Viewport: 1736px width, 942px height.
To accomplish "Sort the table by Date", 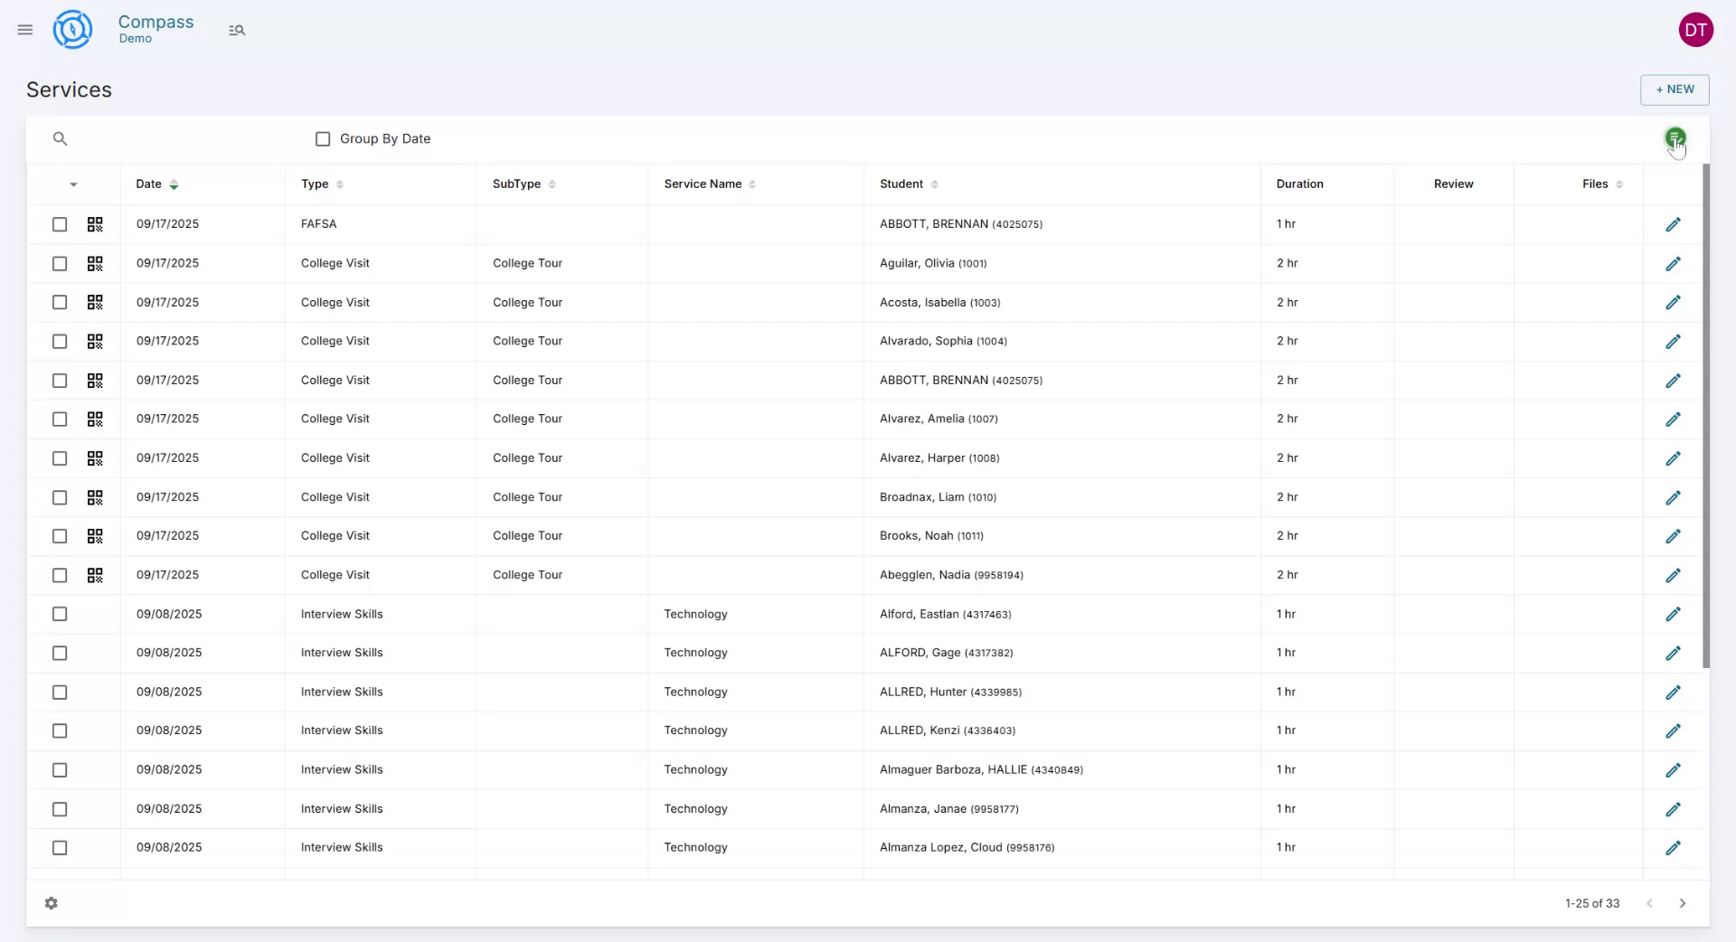I will [x=173, y=184].
